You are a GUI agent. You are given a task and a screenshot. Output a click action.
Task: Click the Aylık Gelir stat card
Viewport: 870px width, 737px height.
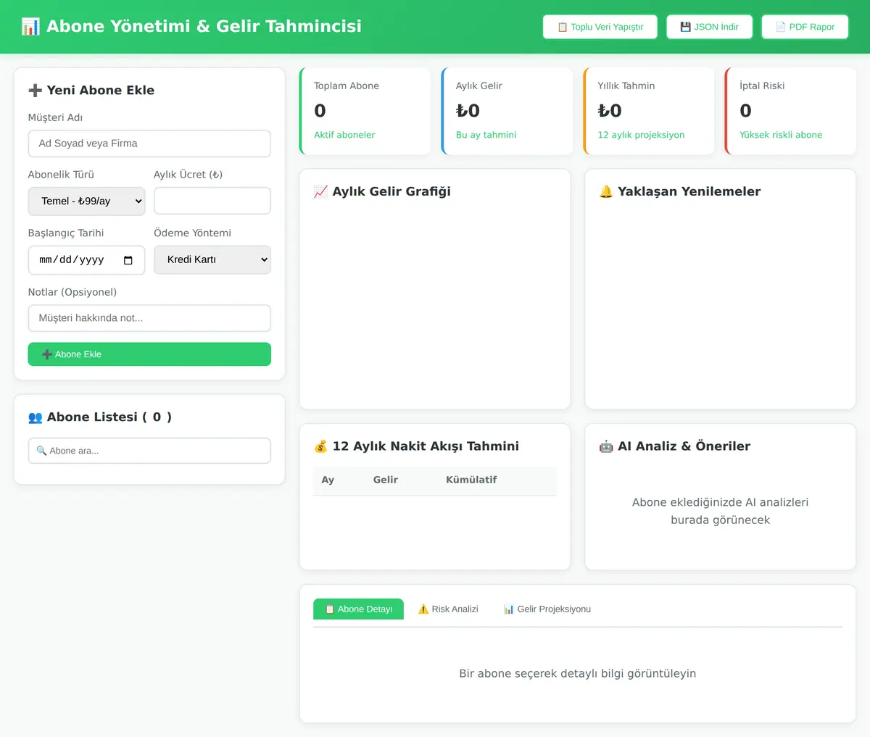pyautogui.click(x=507, y=111)
